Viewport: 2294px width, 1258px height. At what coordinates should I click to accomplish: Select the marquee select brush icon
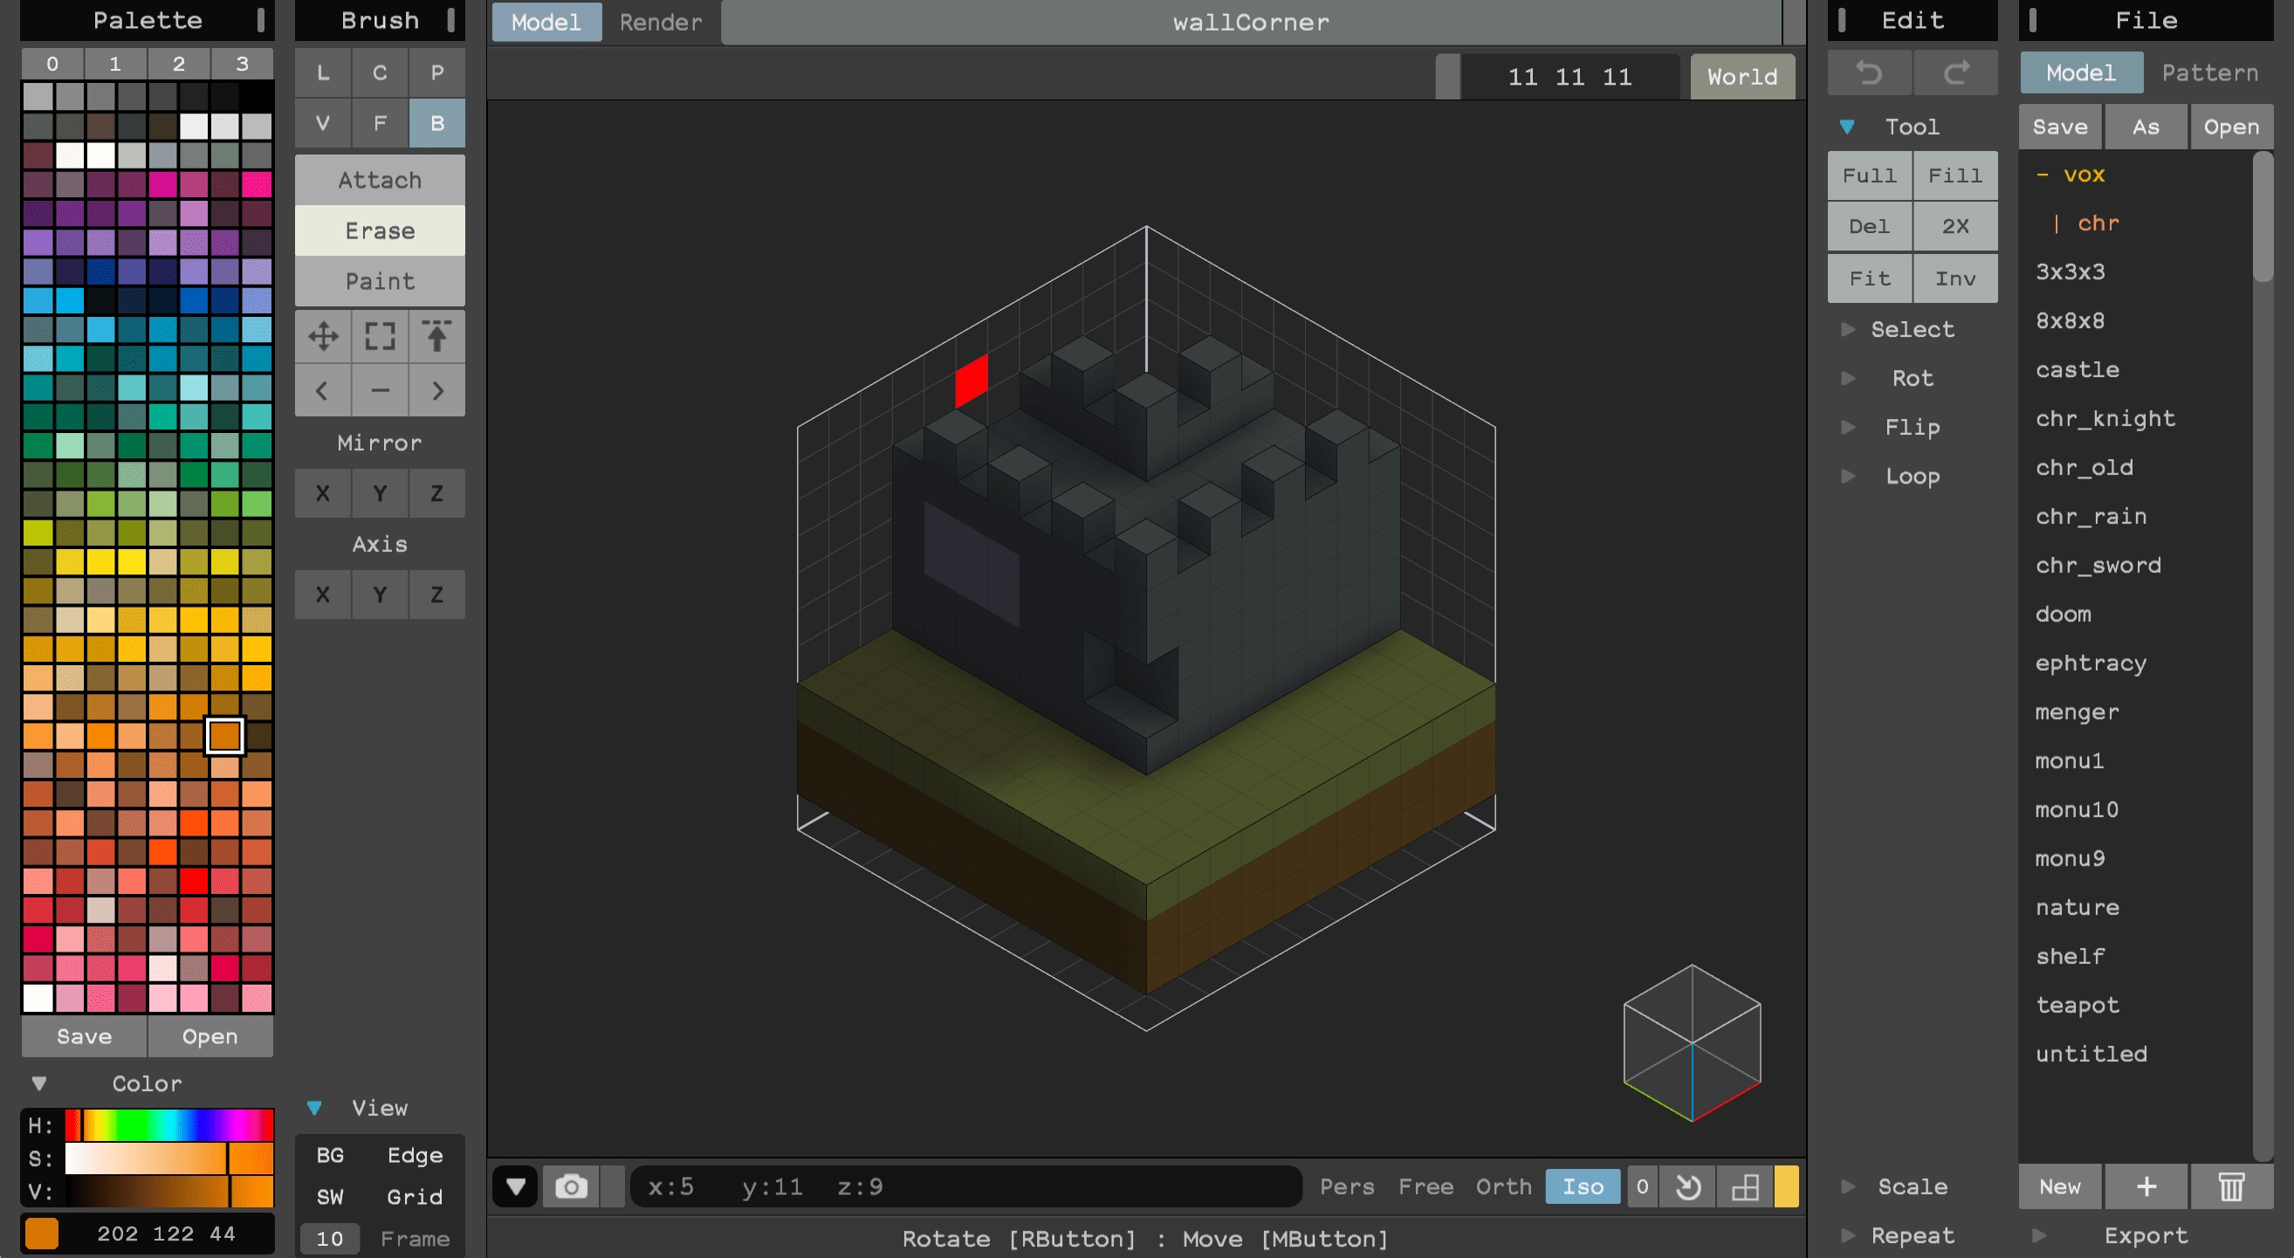coord(380,337)
